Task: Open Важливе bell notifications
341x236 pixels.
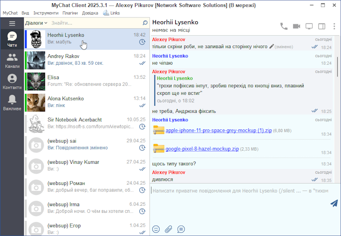Action: click(12, 103)
